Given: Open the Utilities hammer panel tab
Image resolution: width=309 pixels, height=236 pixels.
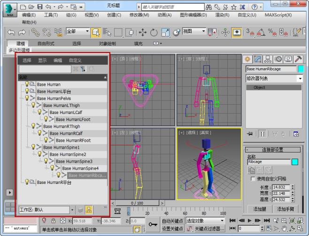Looking at the screenshot, I should tap(298, 59).
